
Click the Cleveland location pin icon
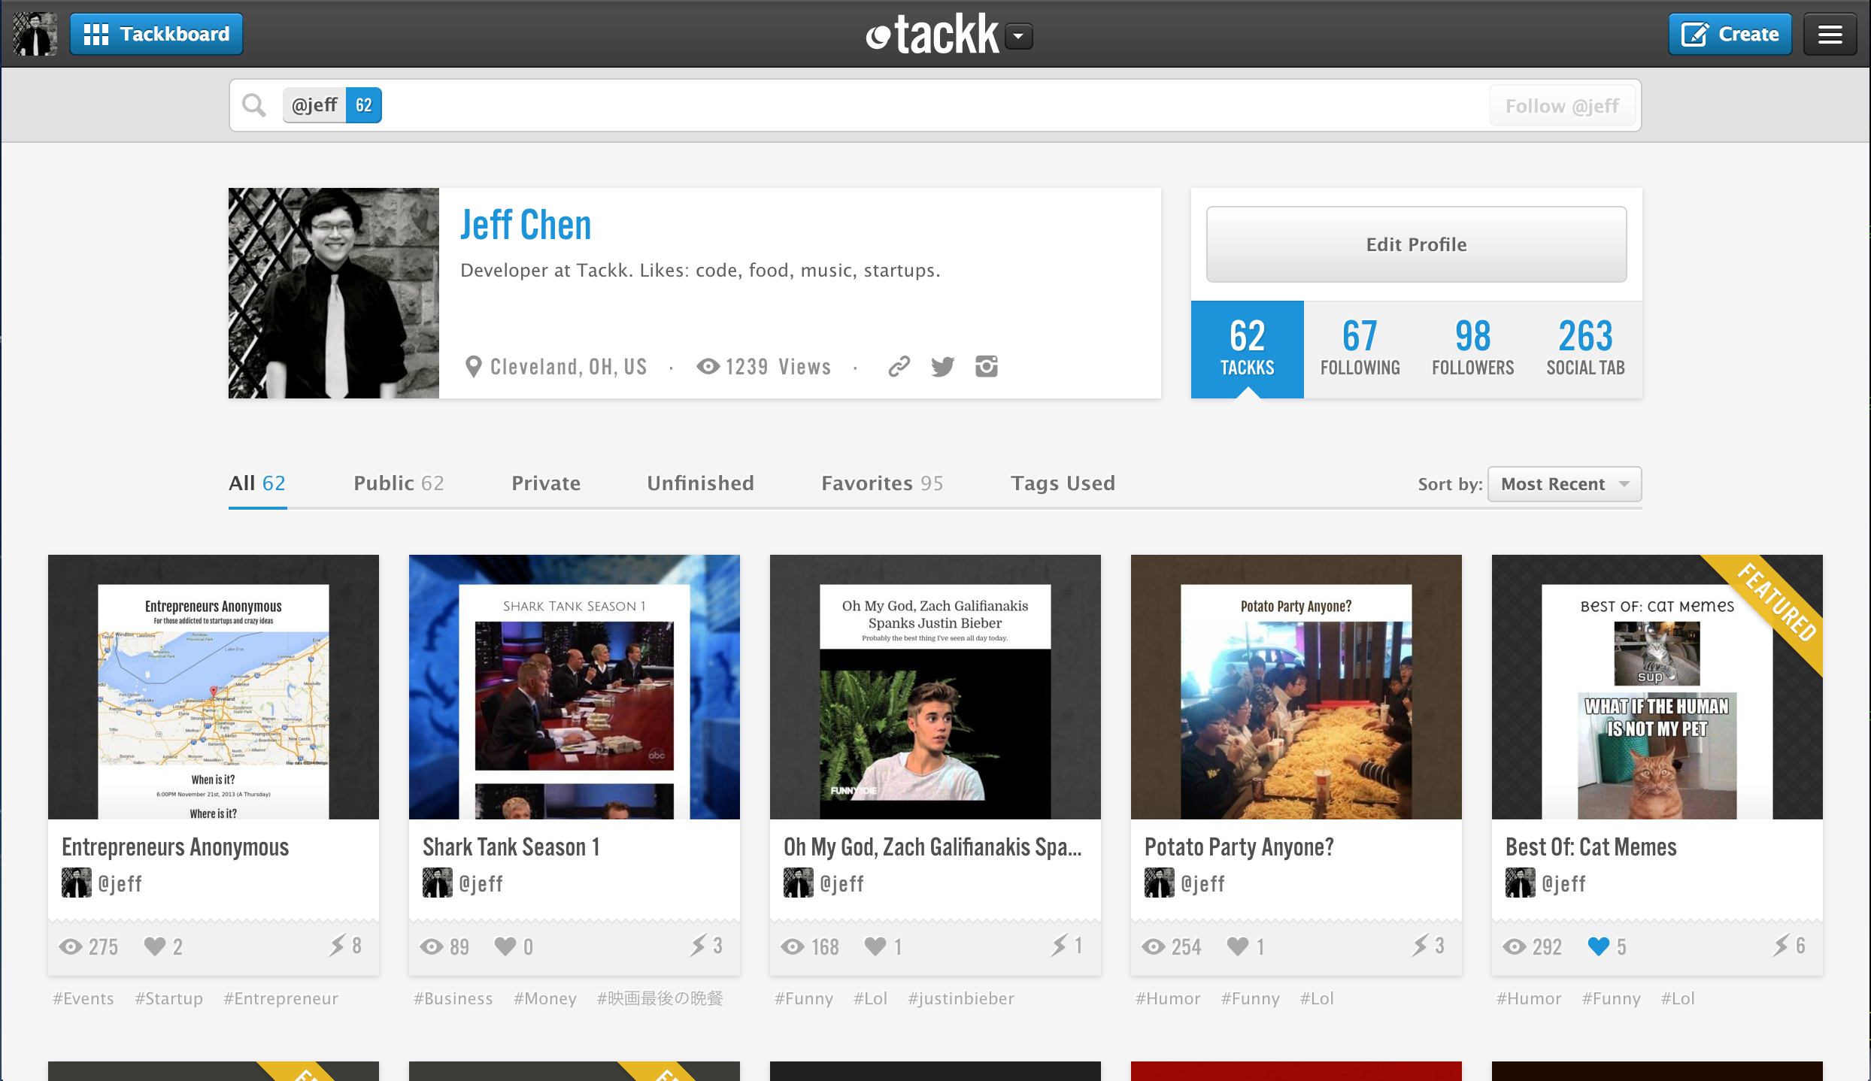tap(473, 367)
